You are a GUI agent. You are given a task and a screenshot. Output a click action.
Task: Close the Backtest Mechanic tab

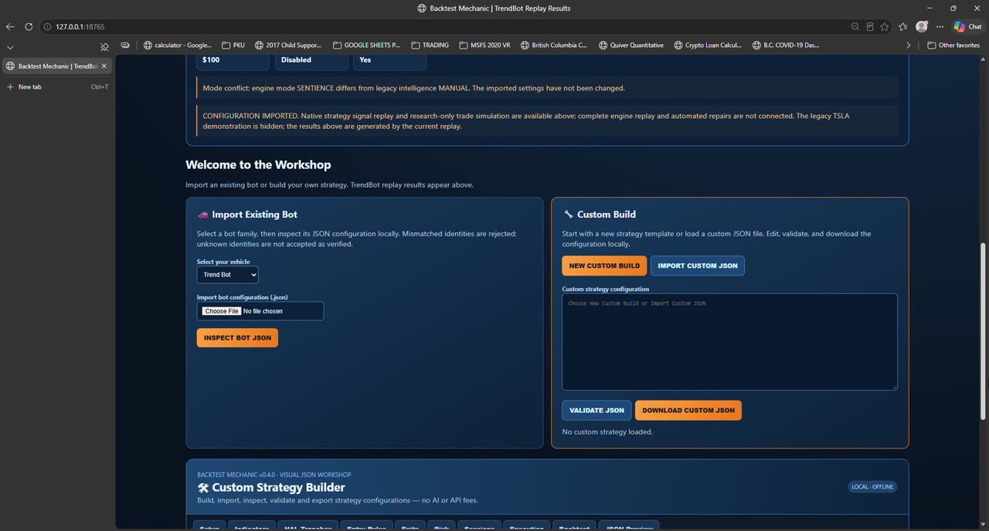pyautogui.click(x=104, y=66)
